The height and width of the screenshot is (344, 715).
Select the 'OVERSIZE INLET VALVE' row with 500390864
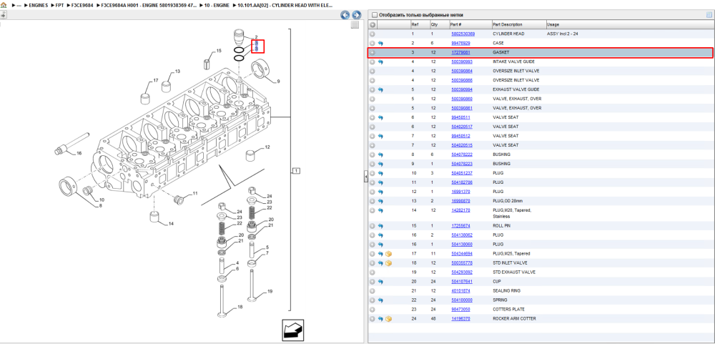point(541,72)
